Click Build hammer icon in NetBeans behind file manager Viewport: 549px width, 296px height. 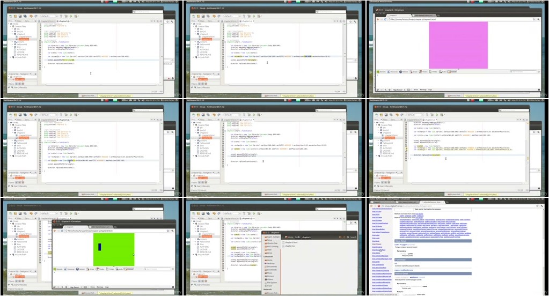click(x=244, y=213)
